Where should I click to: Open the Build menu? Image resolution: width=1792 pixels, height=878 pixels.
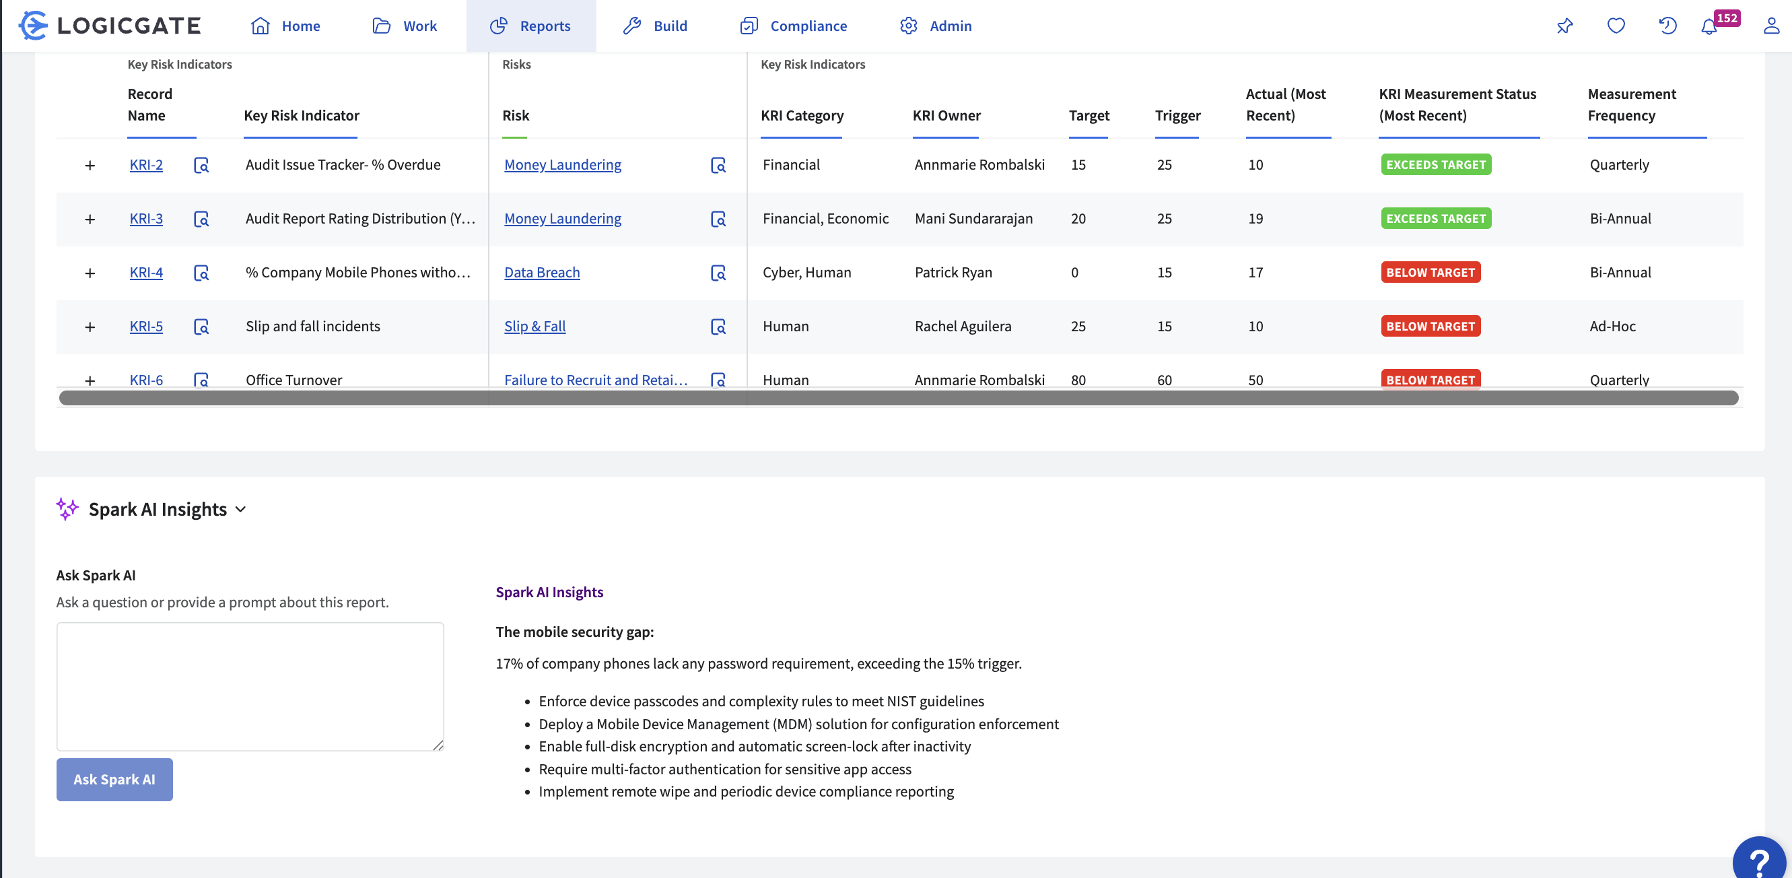(x=654, y=26)
